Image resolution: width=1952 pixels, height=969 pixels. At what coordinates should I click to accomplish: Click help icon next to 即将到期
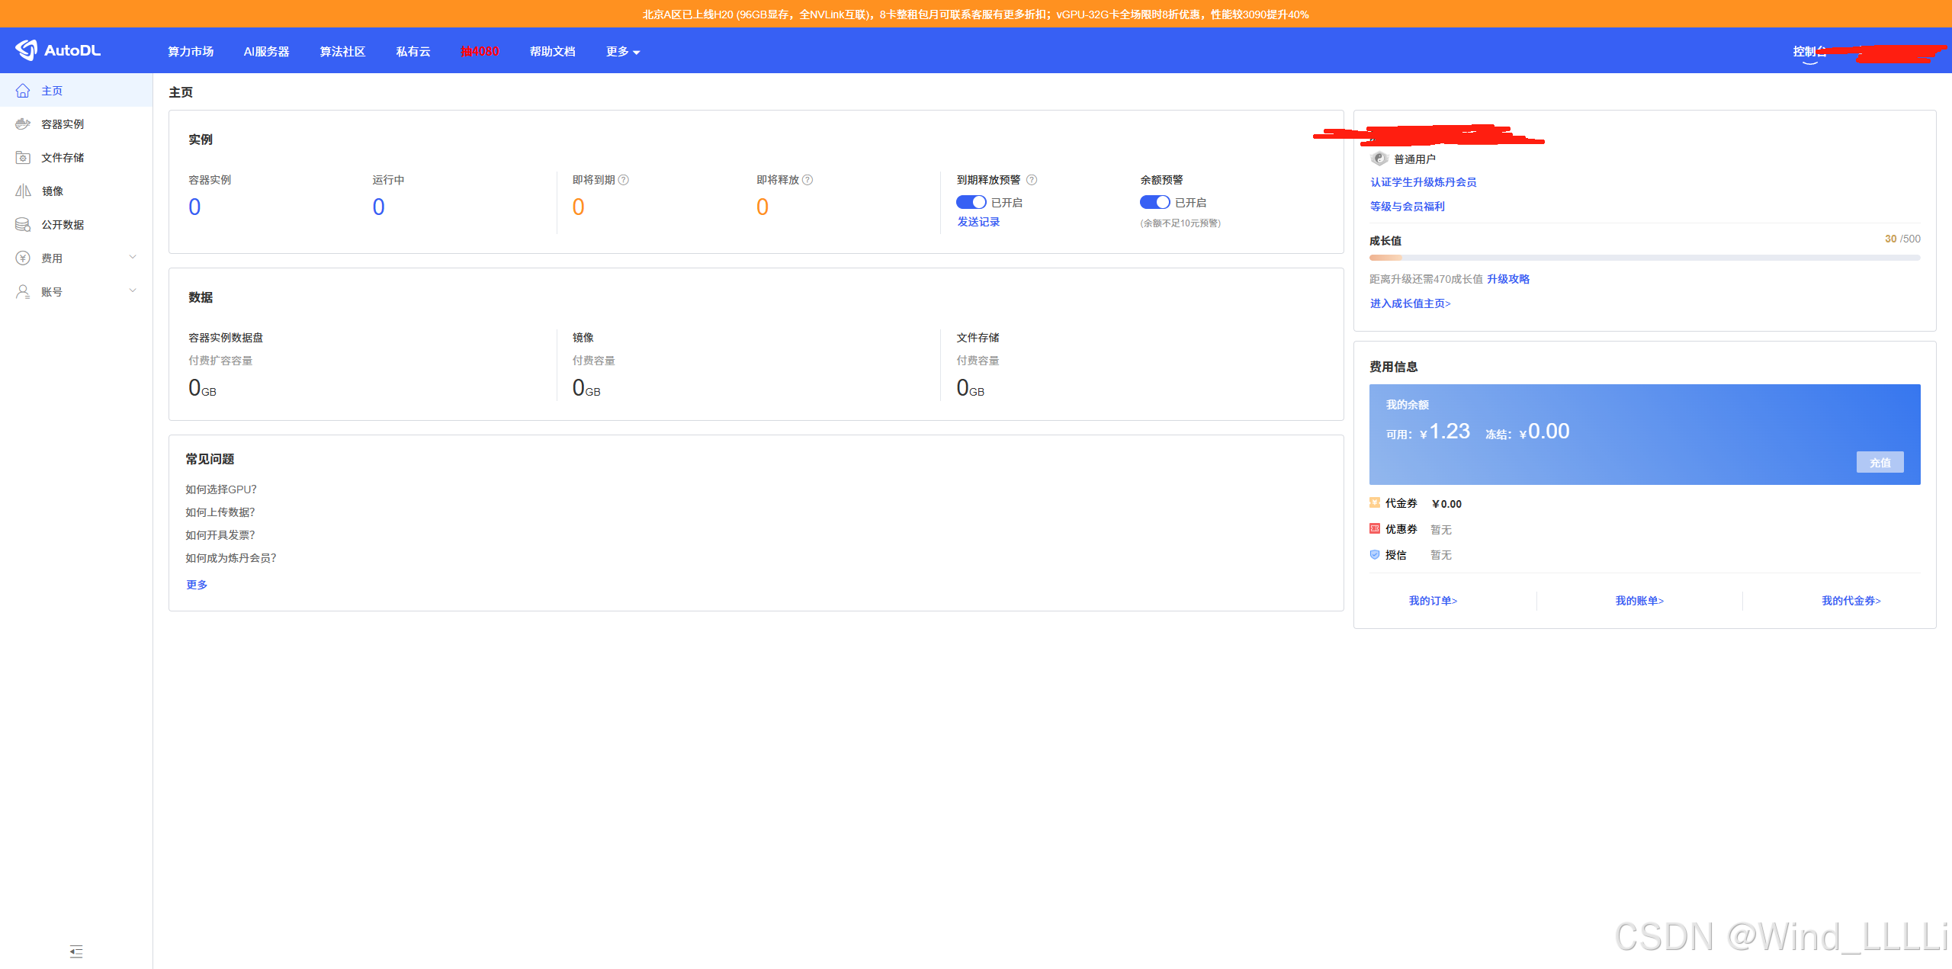(624, 180)
